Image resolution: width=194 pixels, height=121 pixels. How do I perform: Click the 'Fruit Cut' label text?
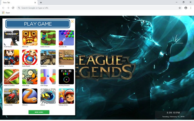[61, 66]
